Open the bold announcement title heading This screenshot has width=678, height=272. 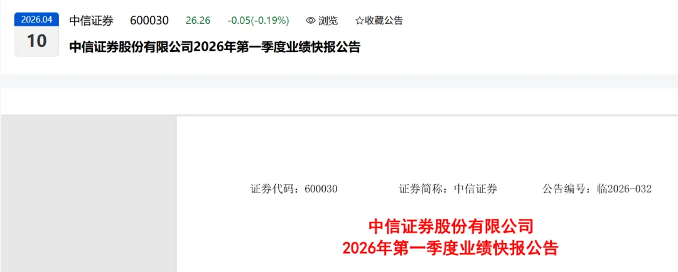click(215, 47)
